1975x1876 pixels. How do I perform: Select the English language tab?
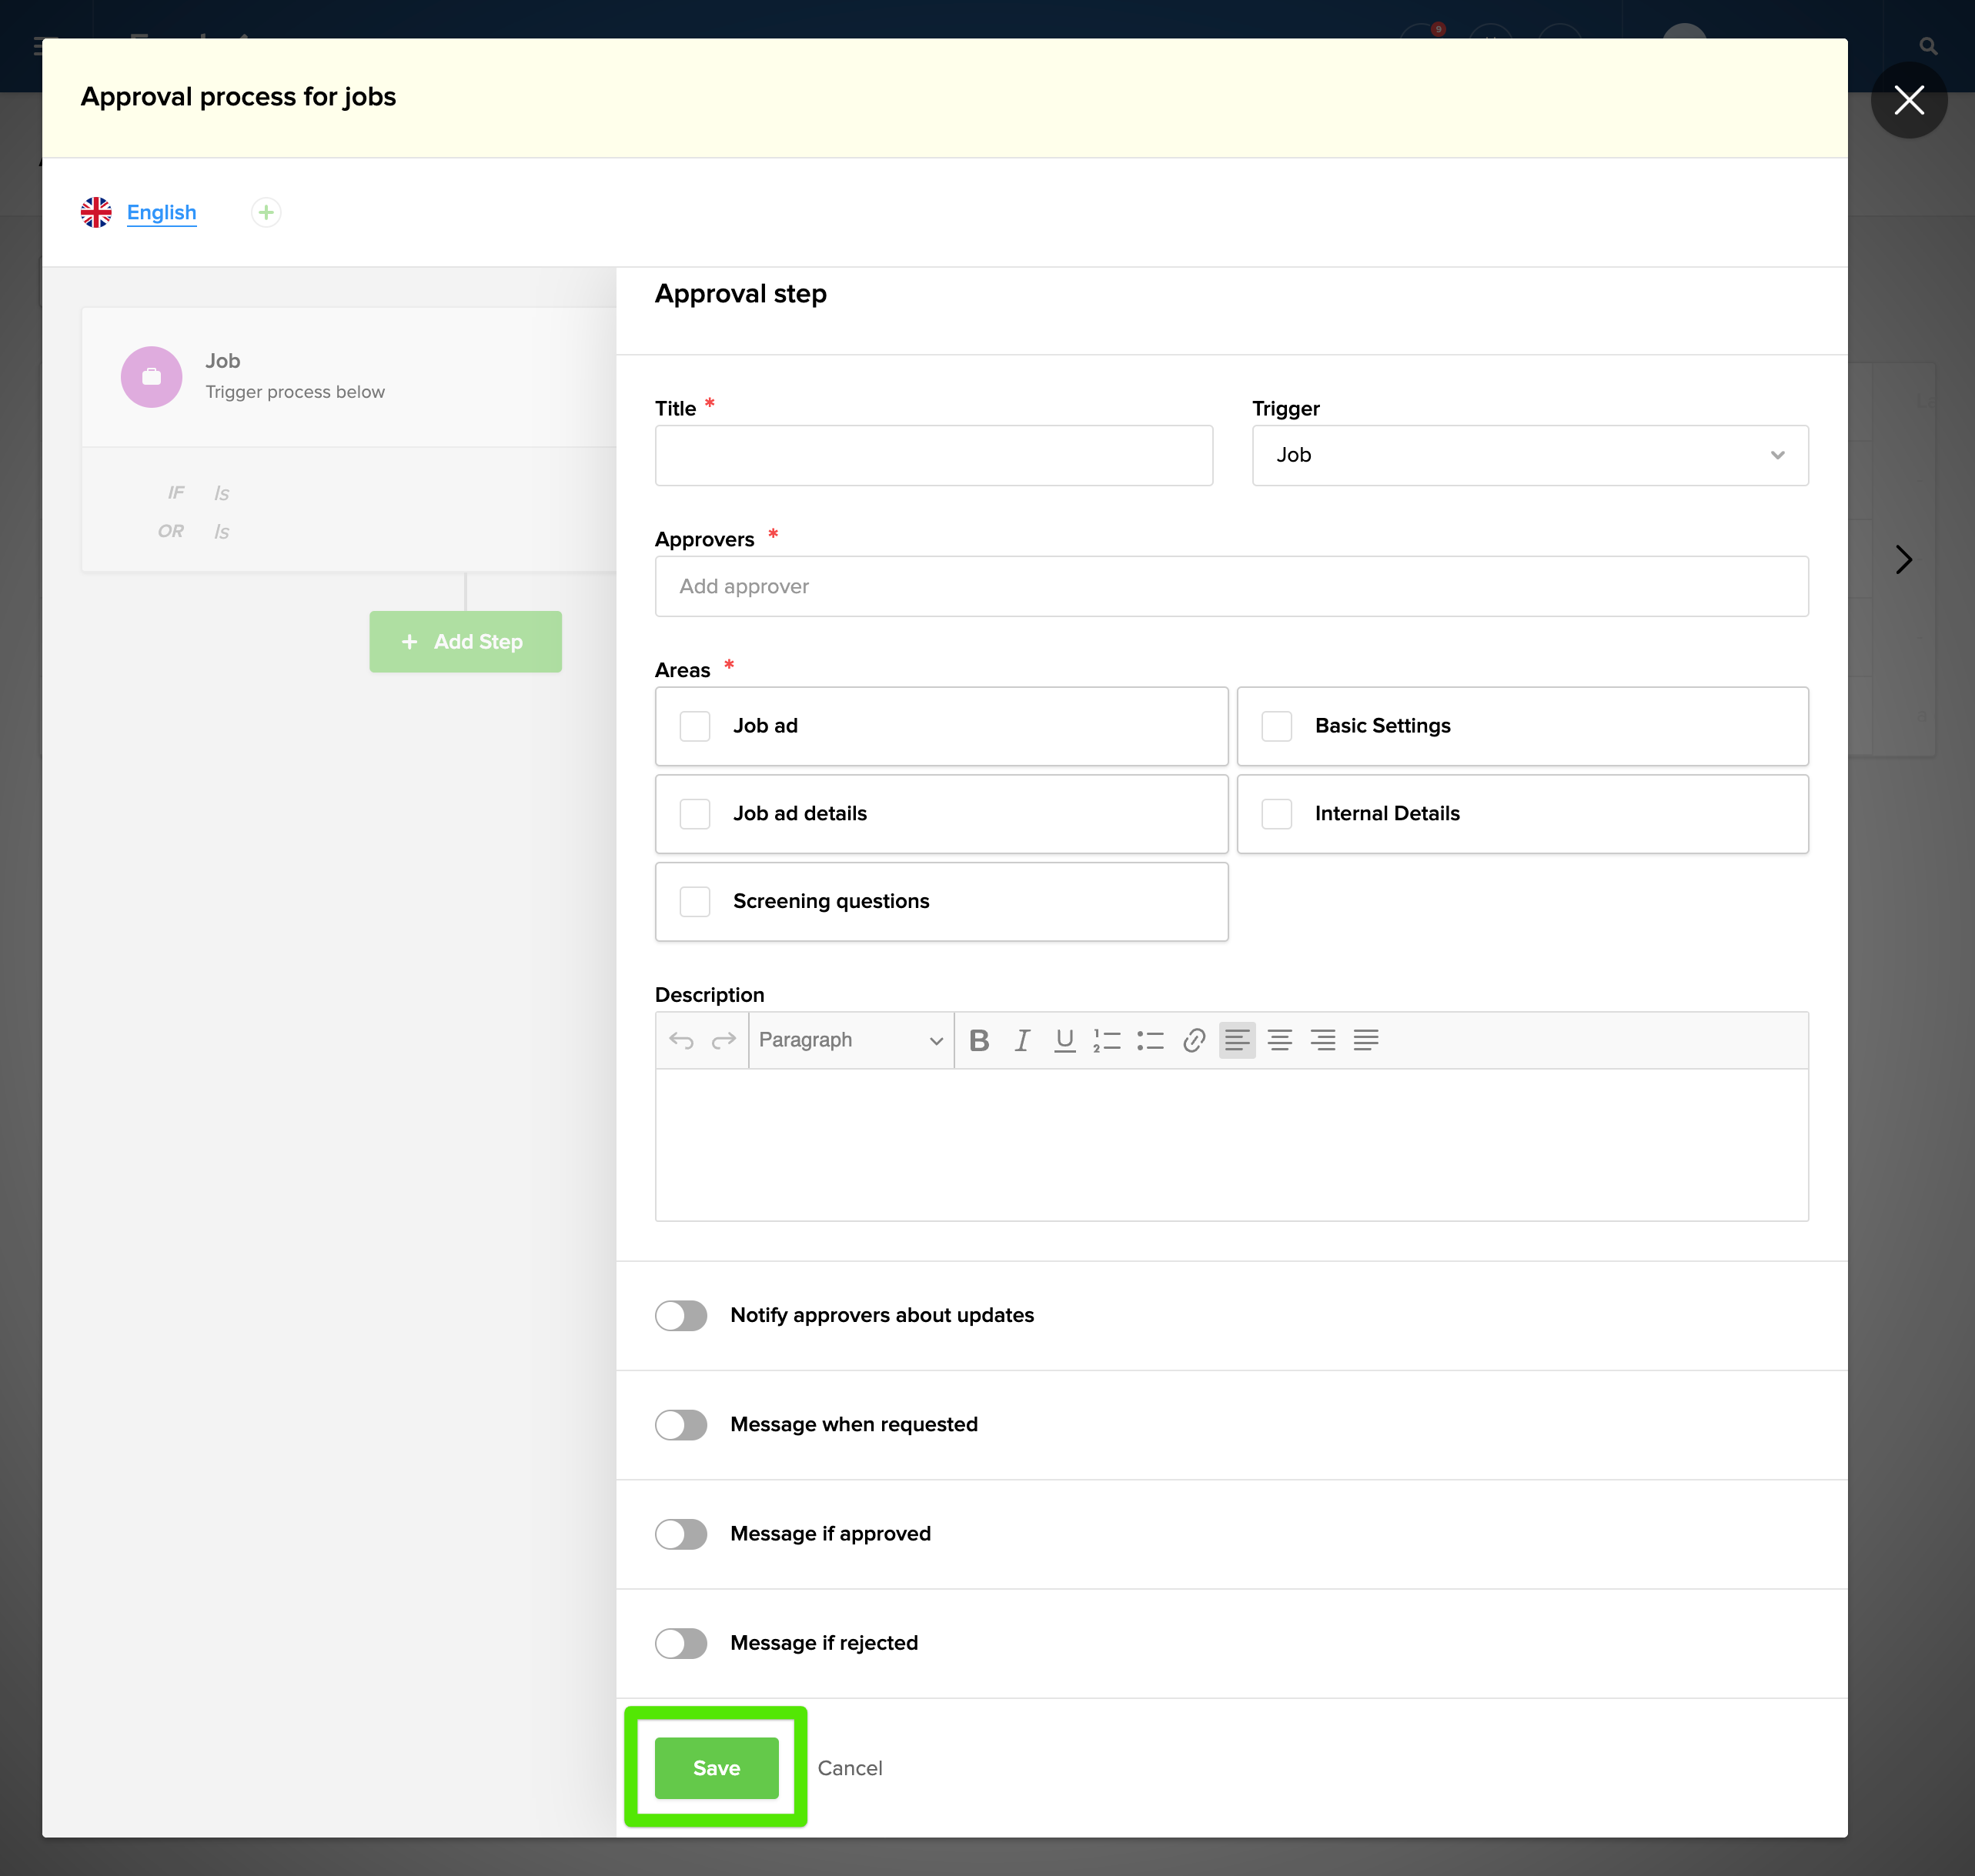tap(161, 212)
